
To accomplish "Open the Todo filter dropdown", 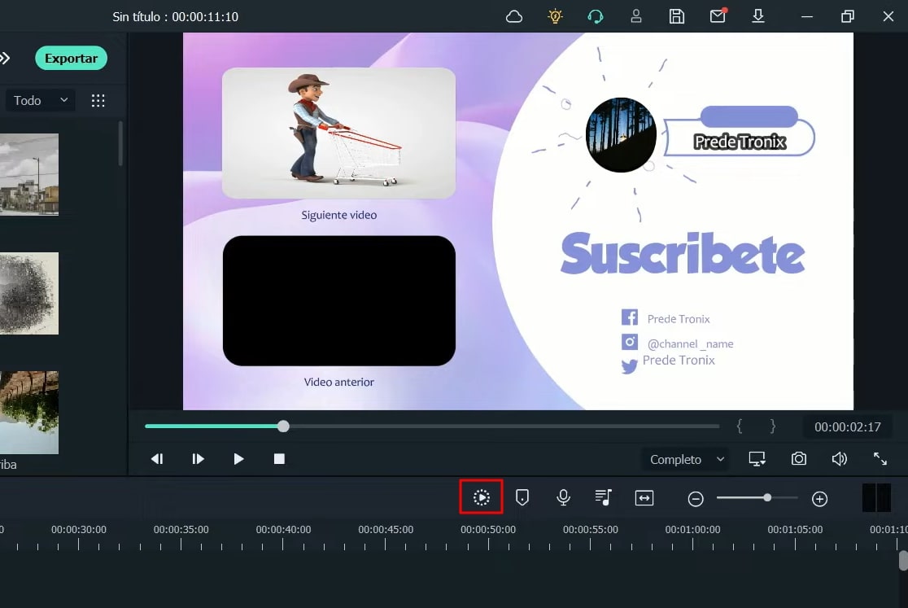I will pos(41,100).
